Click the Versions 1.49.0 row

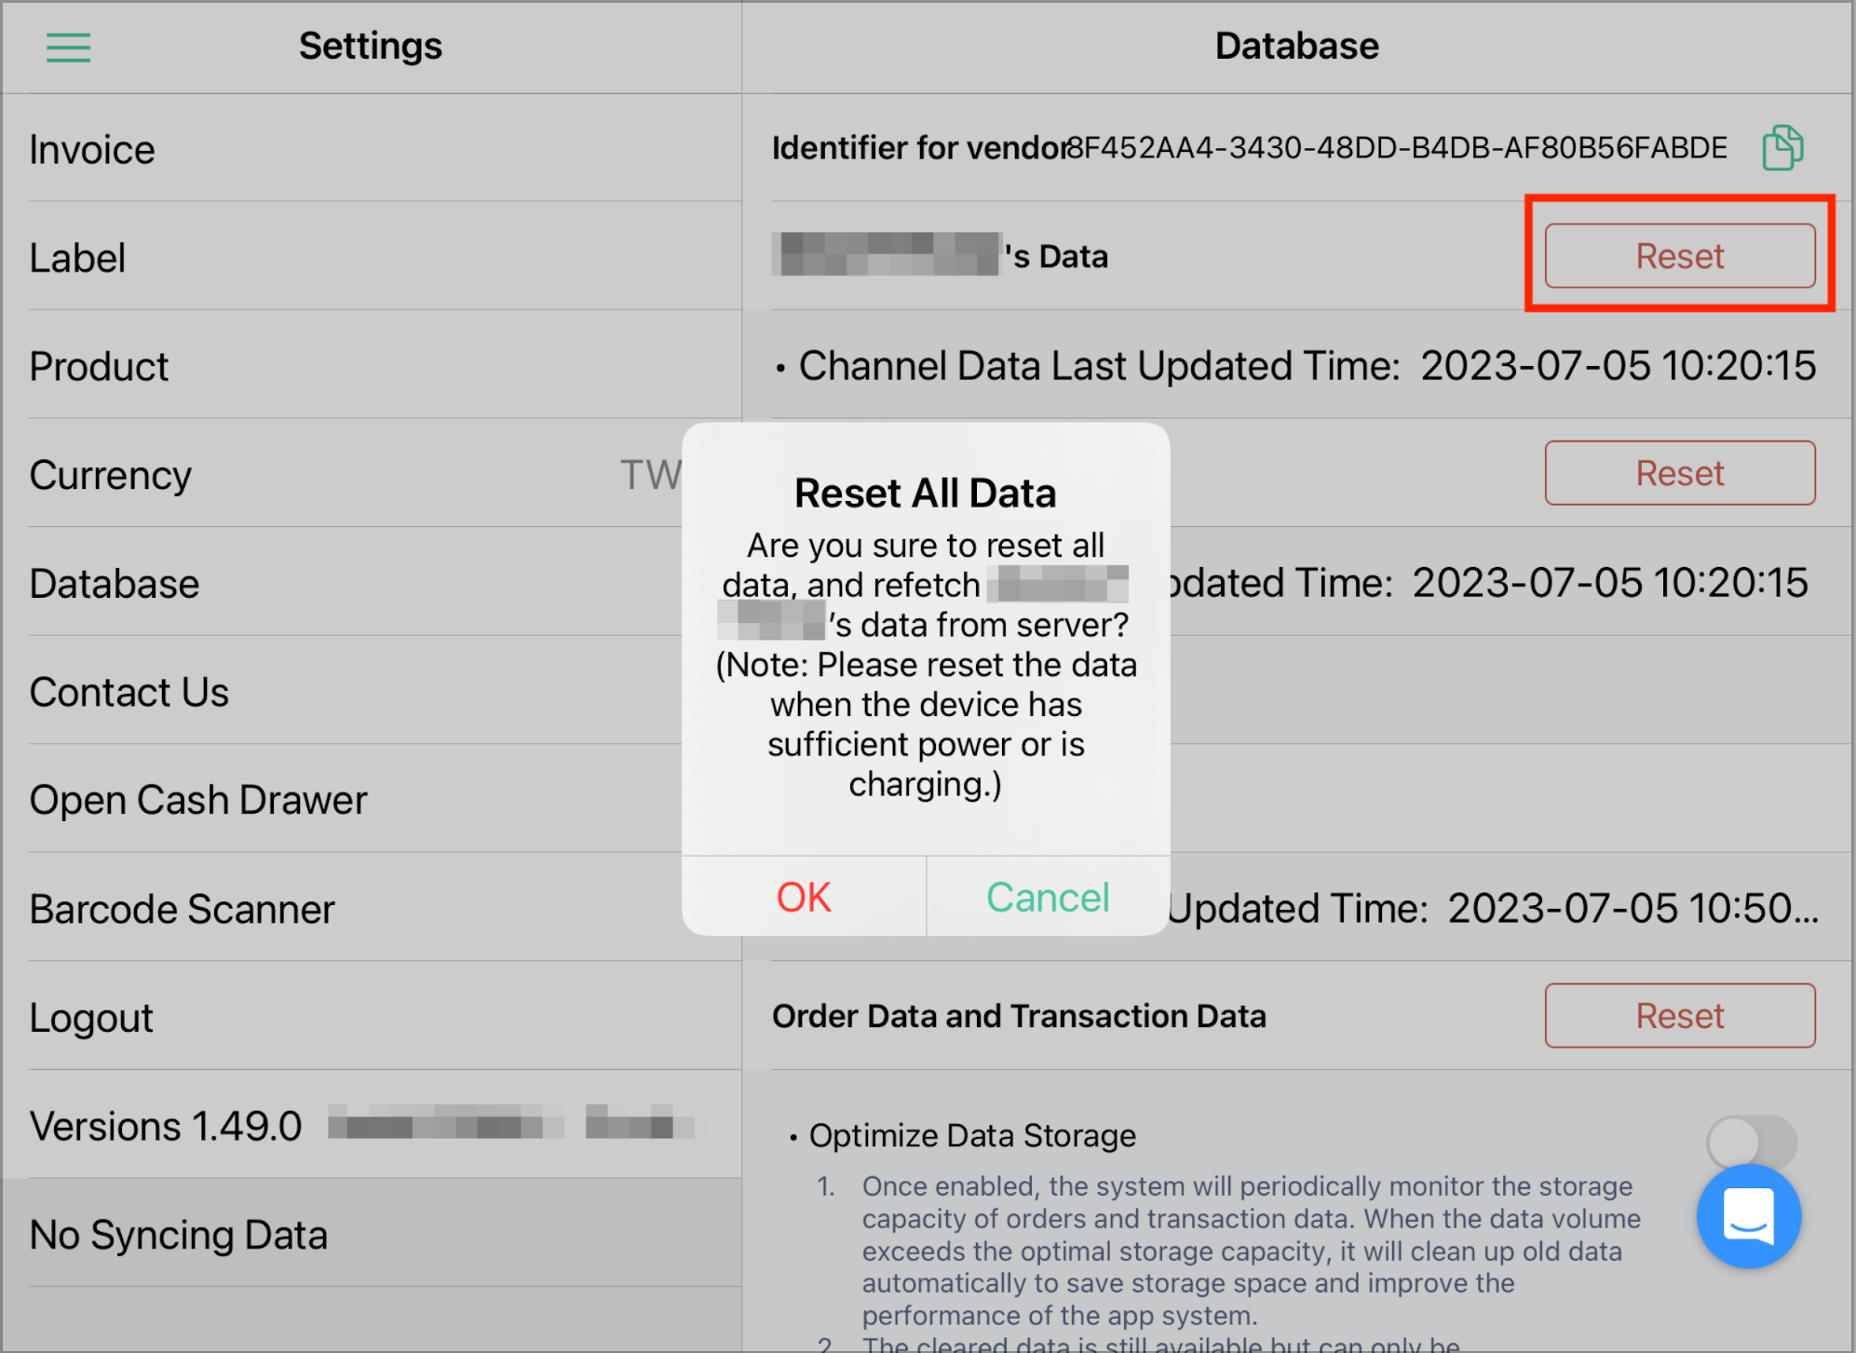(x=165, y=1125)
